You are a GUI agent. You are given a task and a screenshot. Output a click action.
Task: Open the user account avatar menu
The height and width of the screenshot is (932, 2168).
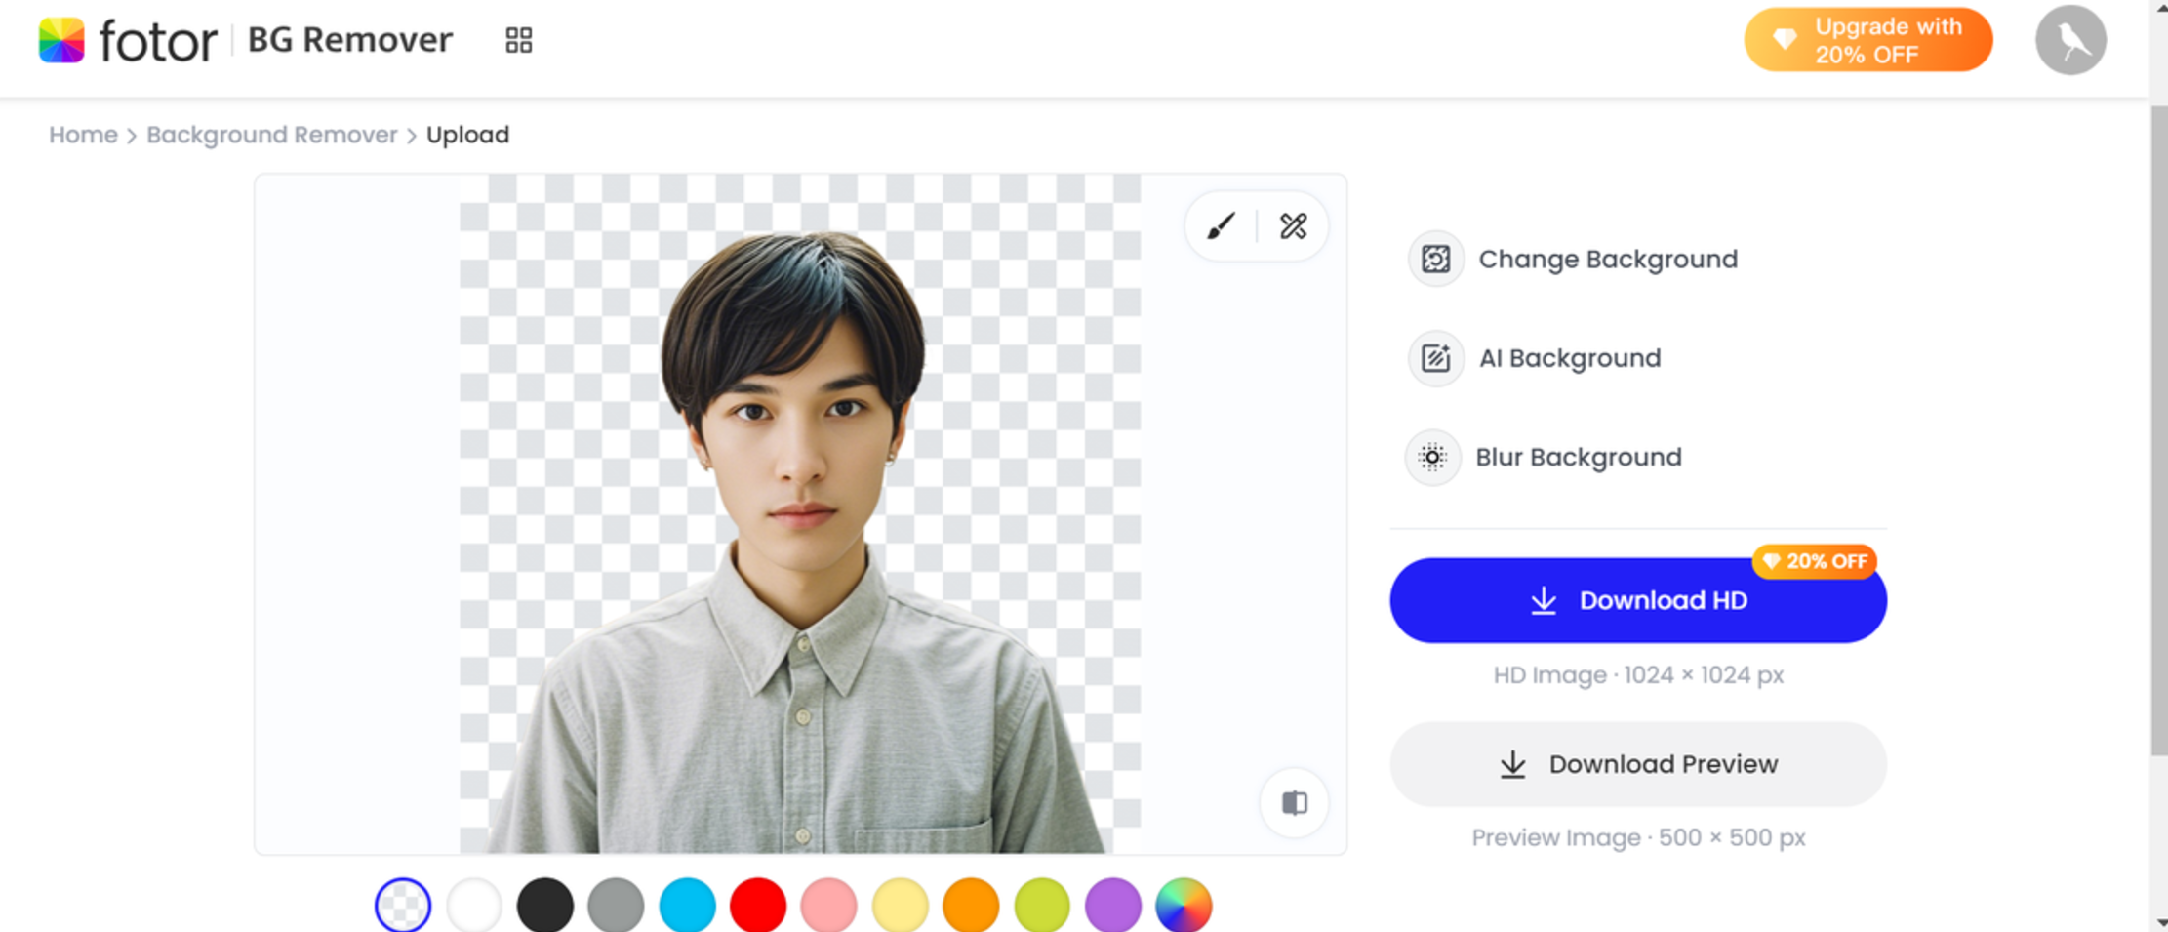[2069, 40]
